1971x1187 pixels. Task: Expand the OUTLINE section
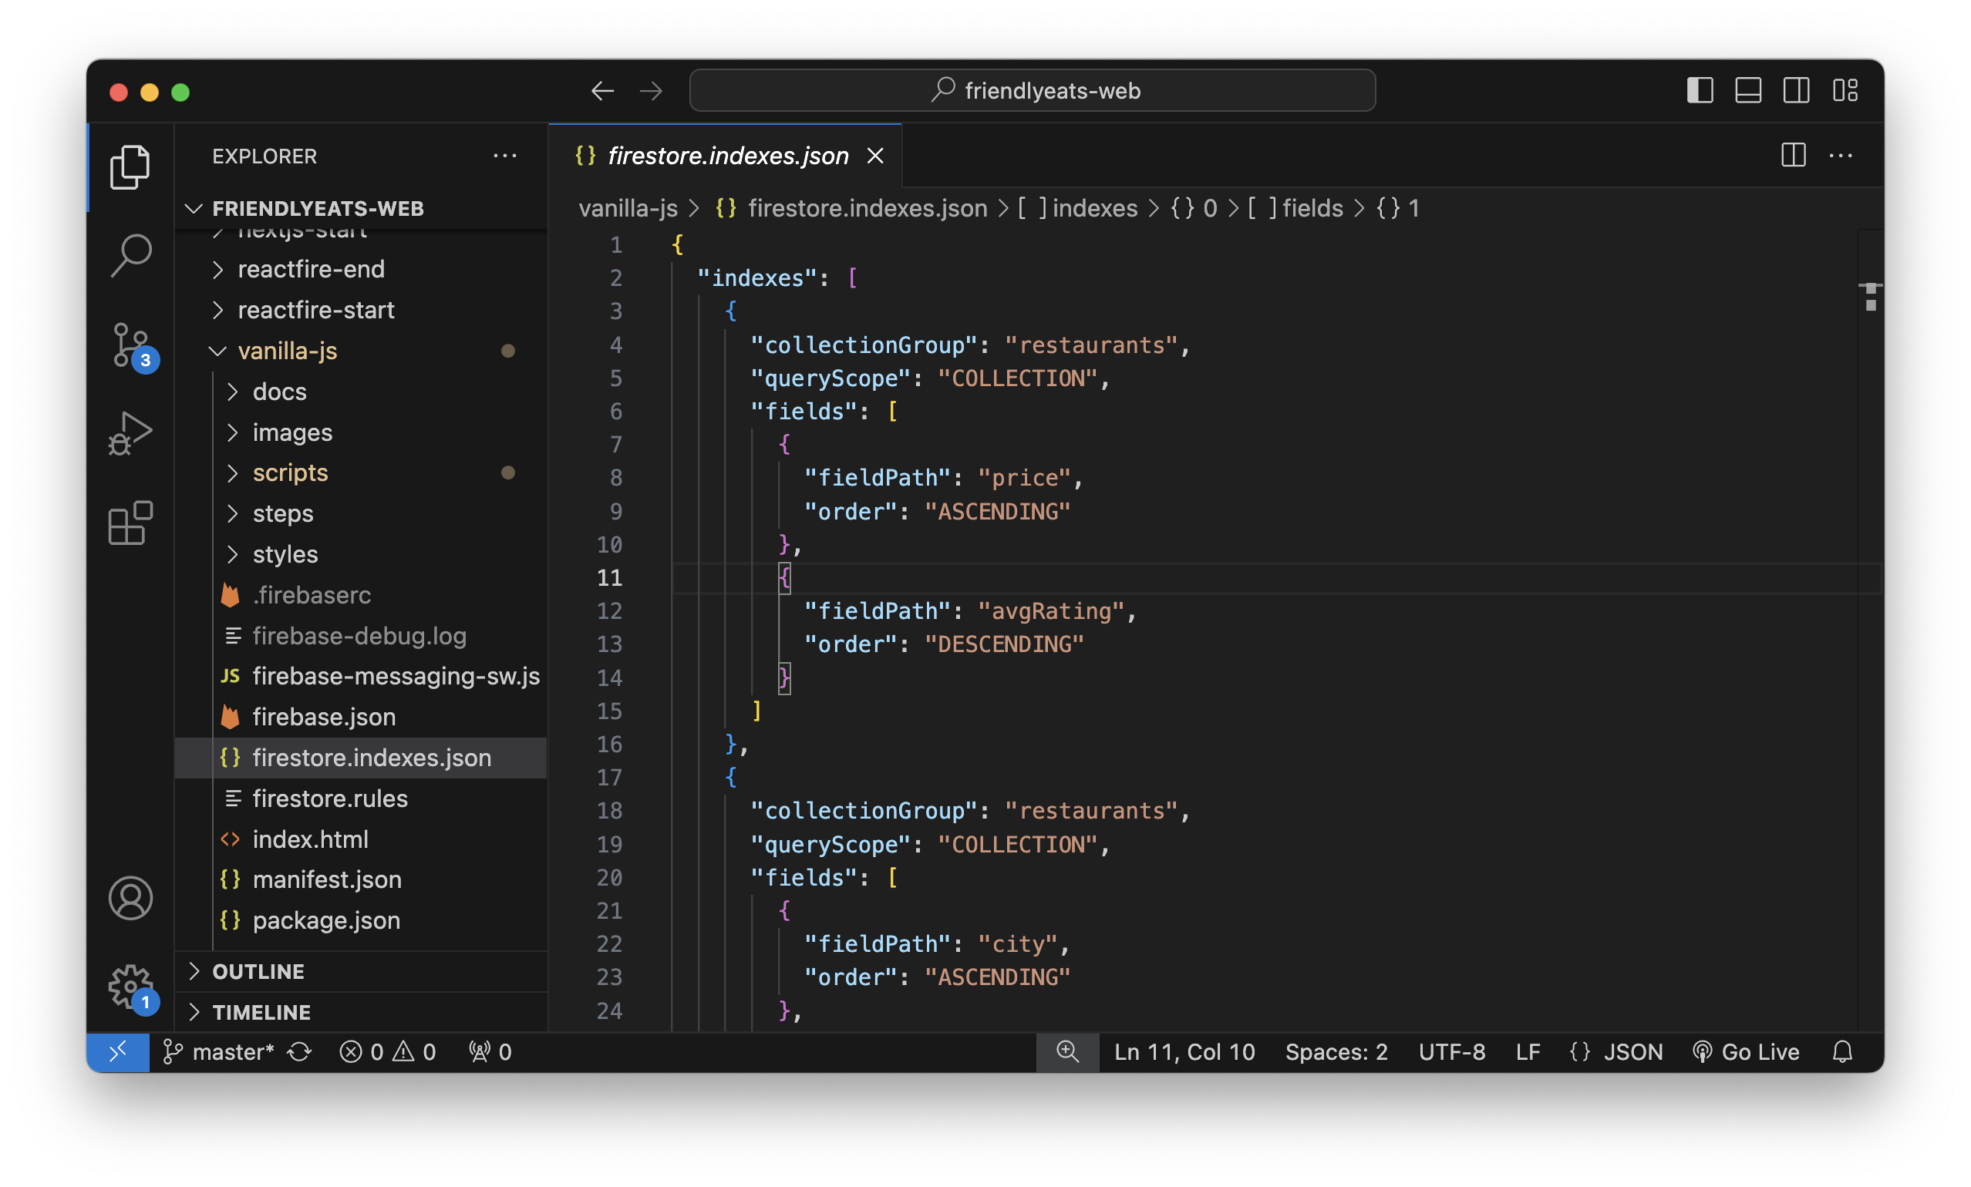(x=258, y=971)
